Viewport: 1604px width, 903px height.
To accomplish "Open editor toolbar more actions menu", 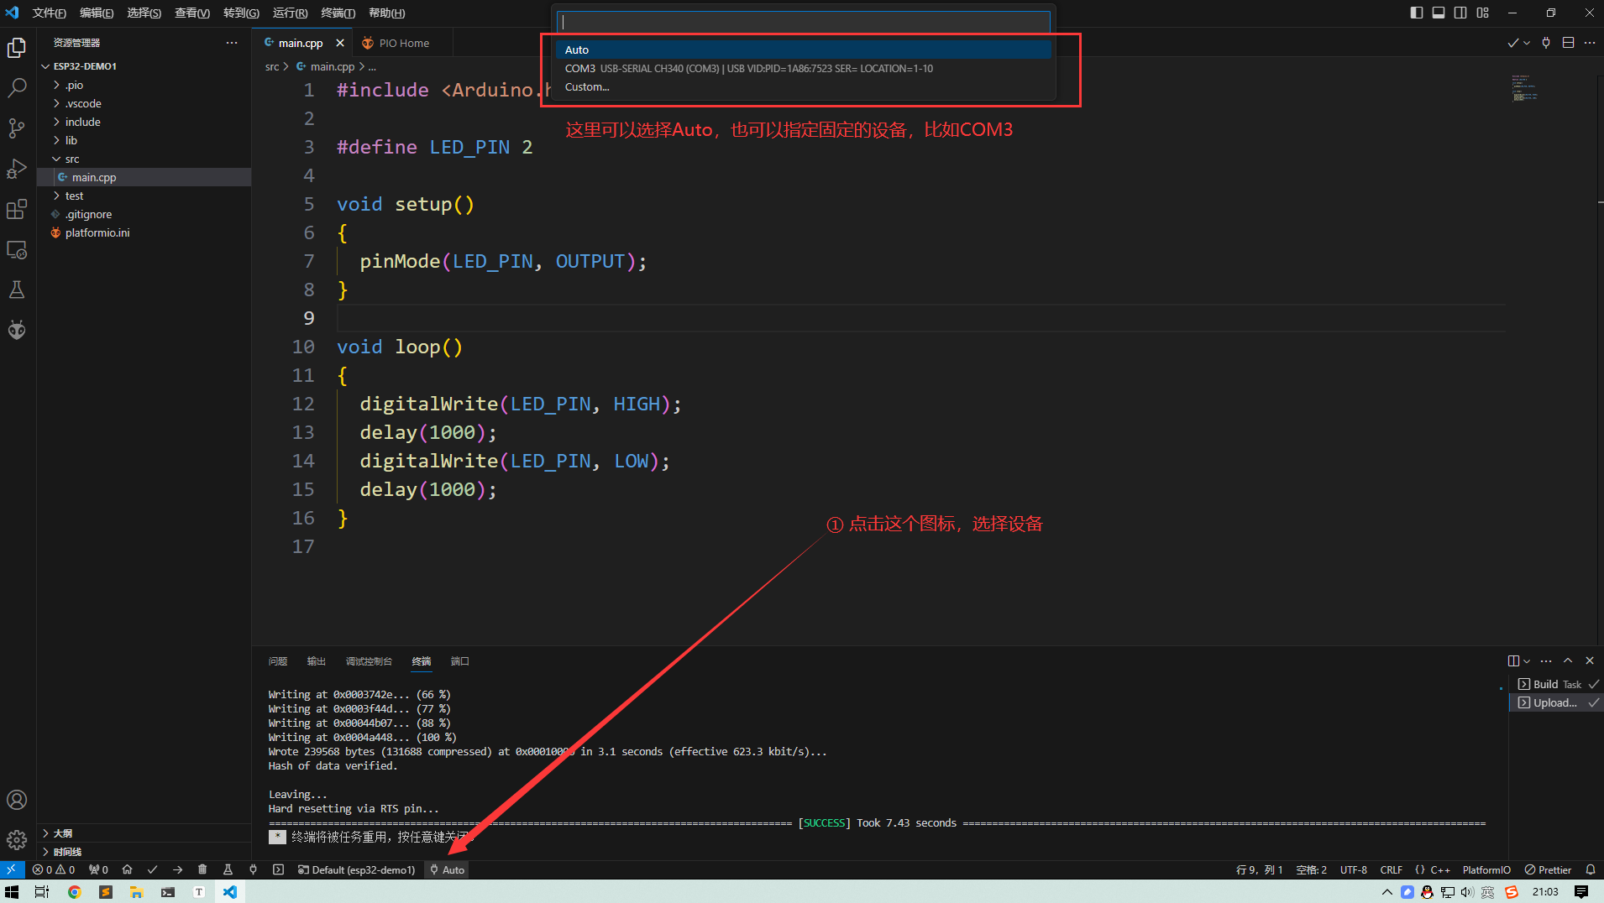I will point(1590,43).
